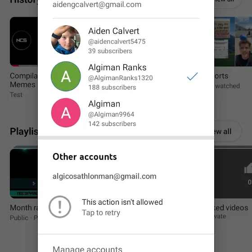Select Aiden Calvert's profile photo avatar

66,40
